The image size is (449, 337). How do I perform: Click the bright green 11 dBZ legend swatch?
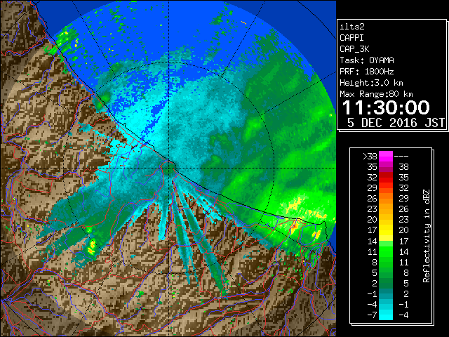click(x=386, y=251)
